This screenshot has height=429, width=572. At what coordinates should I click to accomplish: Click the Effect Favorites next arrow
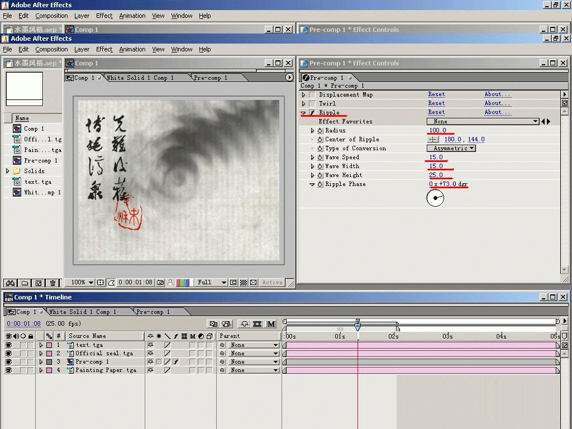click(549, 121)
